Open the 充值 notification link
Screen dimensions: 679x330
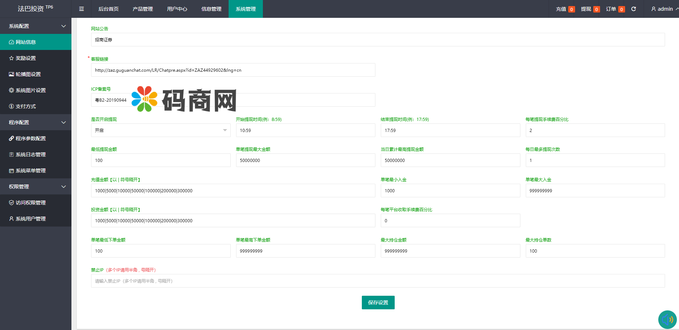coord(565,9)
